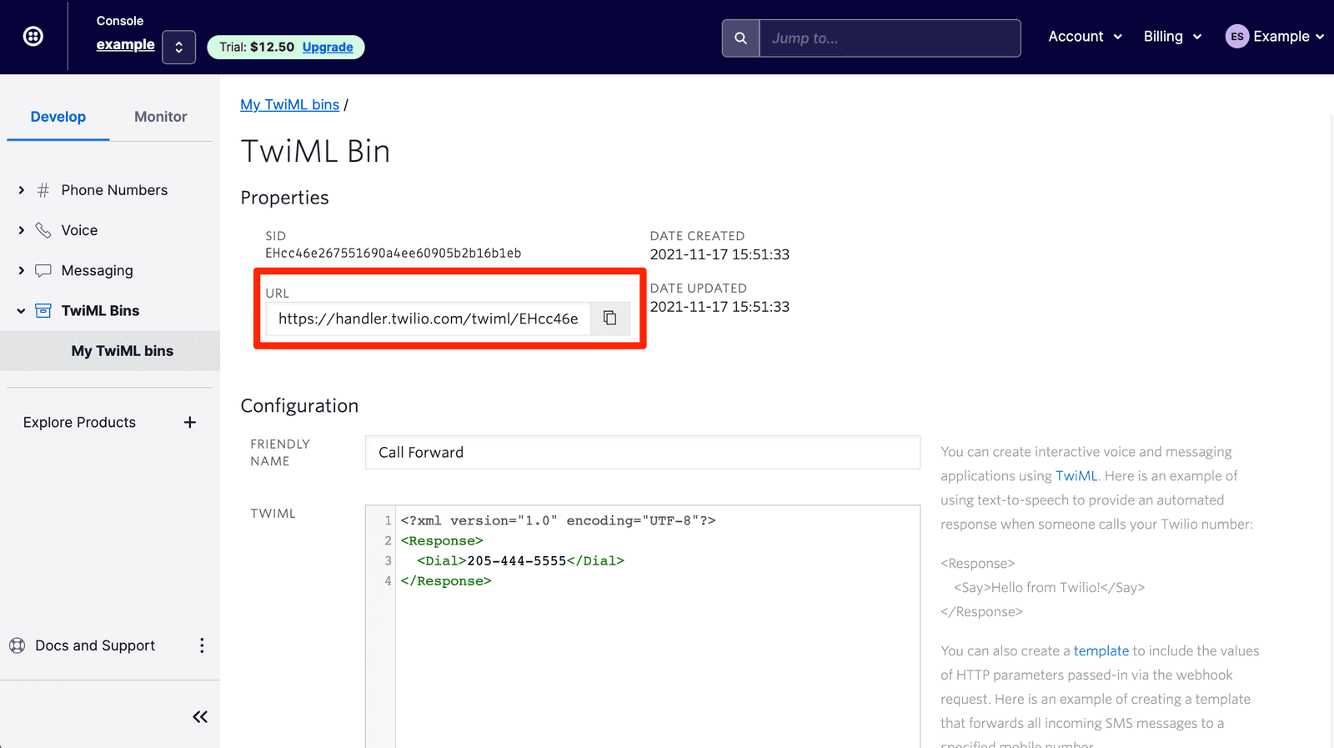Viewport: 1334px width, 748px height.
Task: Switch to the Monitor tab
Action: click(x=161, y=117)
